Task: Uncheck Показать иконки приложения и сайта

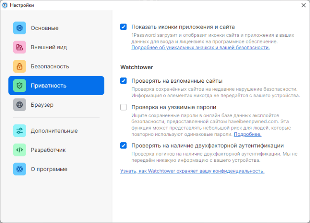Action: [x=124, y=27]
